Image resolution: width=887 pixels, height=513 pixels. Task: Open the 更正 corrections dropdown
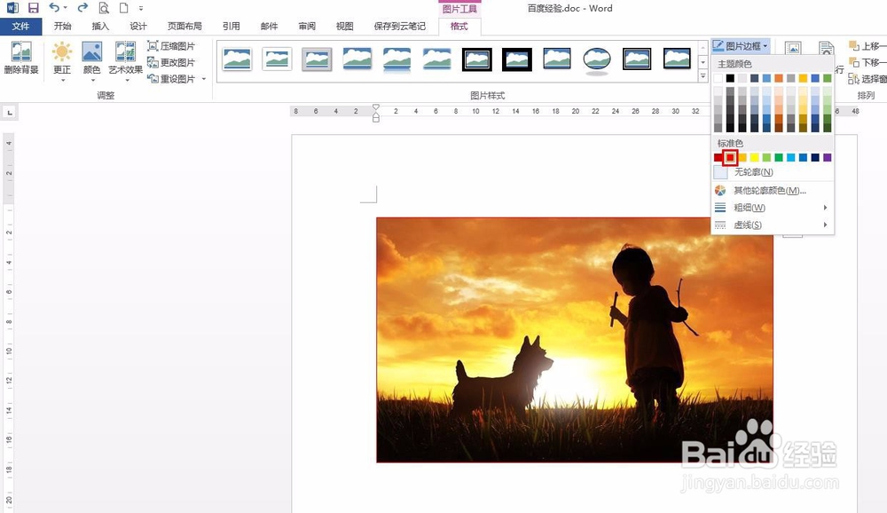62,61
